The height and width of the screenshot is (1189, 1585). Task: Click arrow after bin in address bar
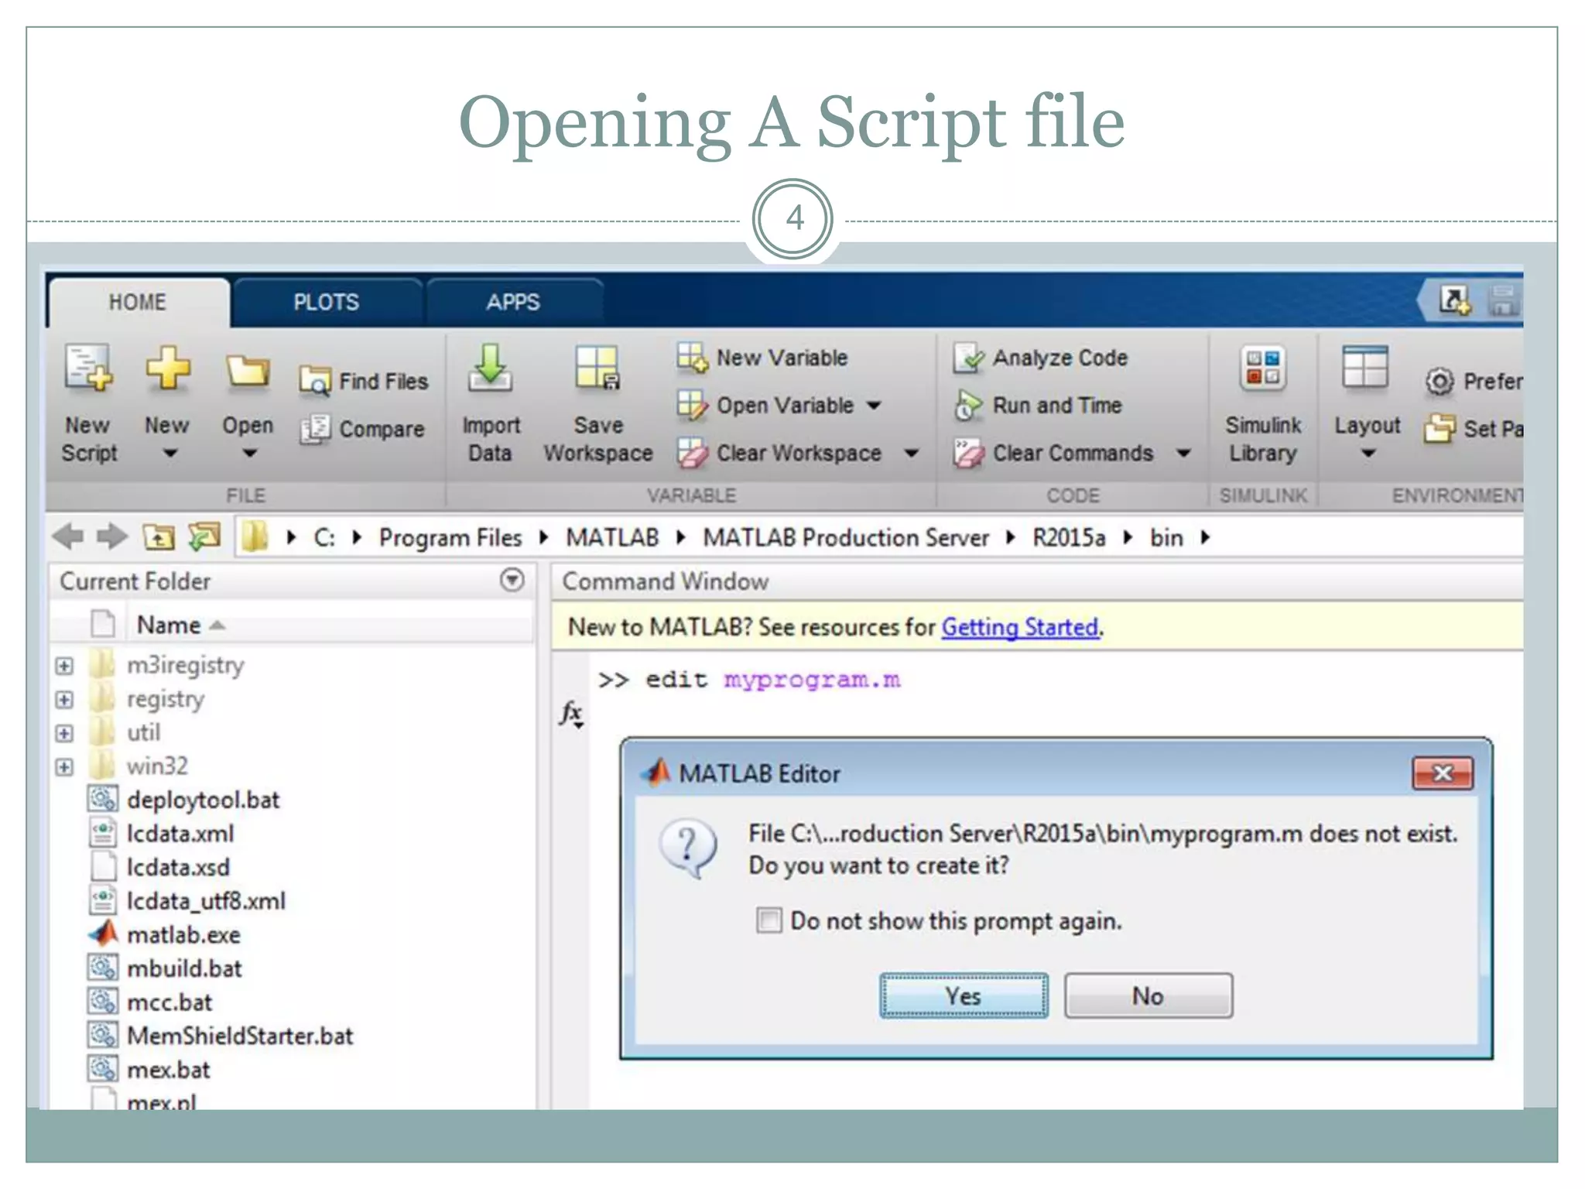tap(1205, 537)
